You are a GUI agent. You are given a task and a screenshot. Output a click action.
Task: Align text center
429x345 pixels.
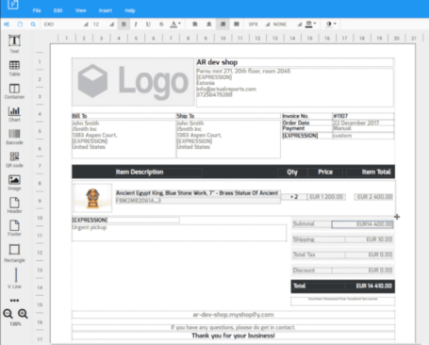pyautogui.click(x=208, y=25)
